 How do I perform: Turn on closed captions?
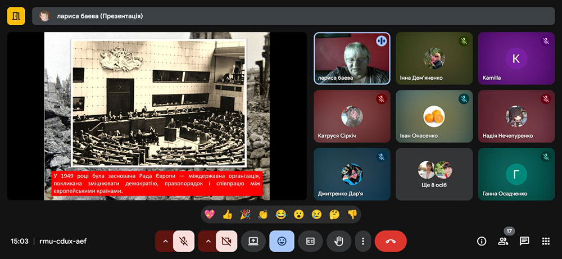[x=310, y=241]
